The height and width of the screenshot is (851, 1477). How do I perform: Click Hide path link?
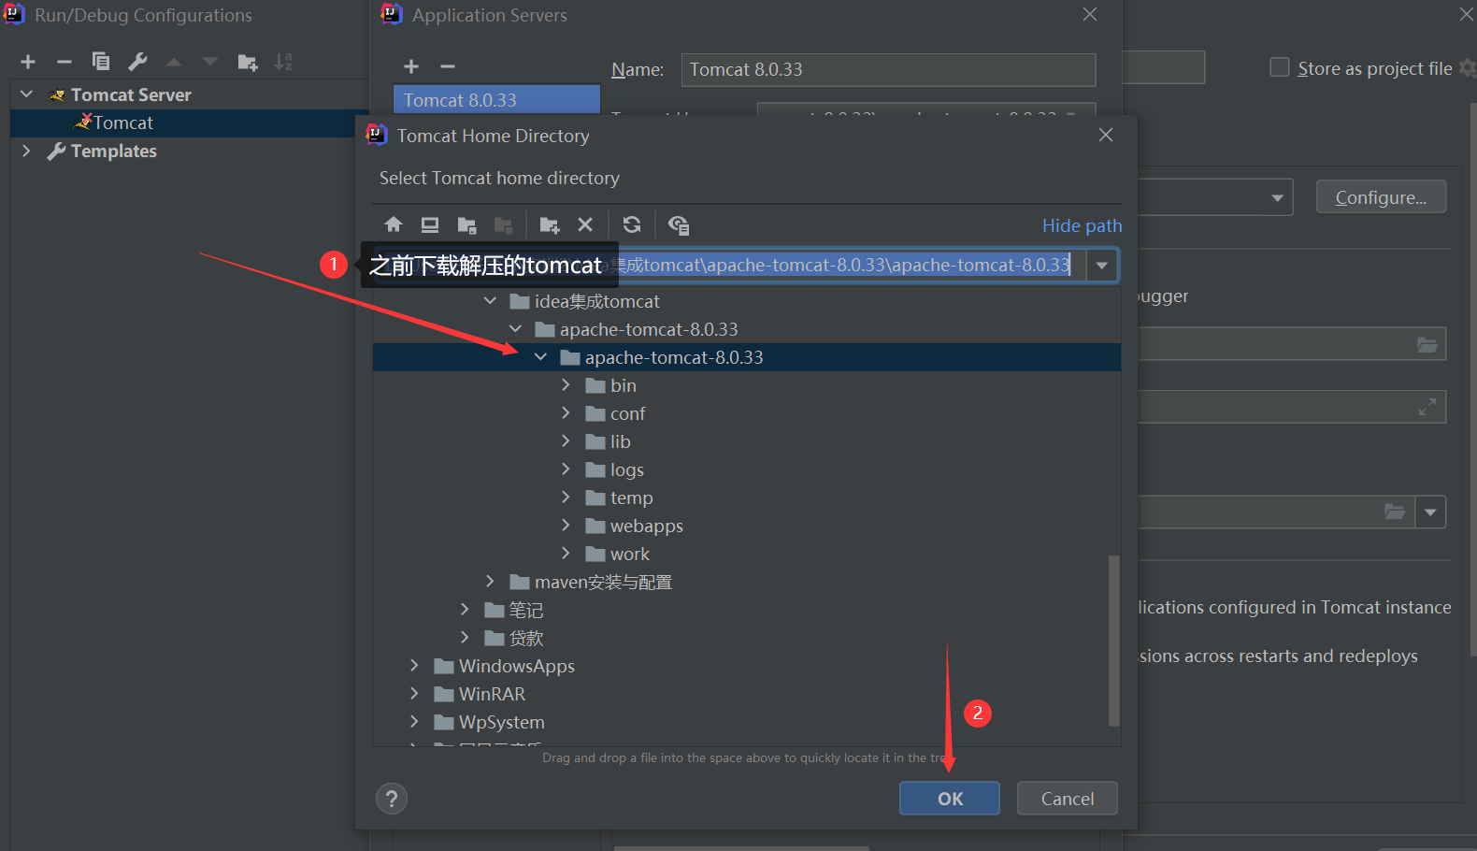tap(1082, 225)
